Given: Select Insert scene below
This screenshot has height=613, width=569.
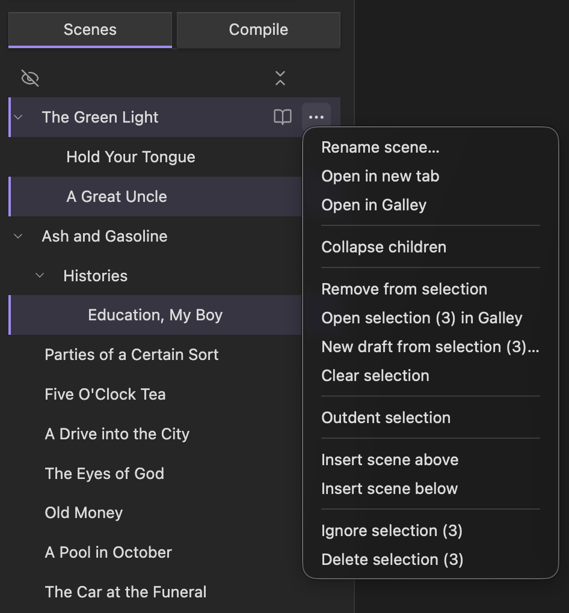Looking at the screenshot, I should coord(431,489).
